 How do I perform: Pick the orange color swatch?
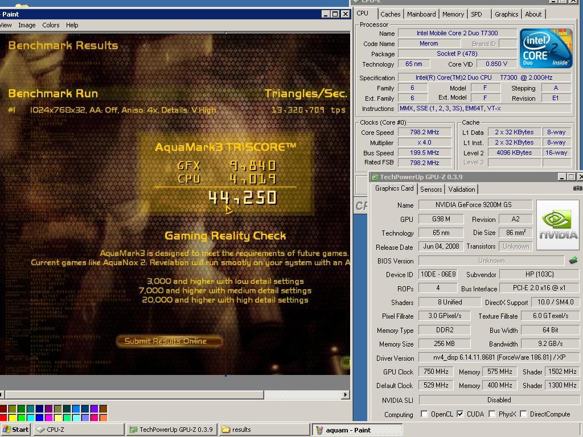103,418
